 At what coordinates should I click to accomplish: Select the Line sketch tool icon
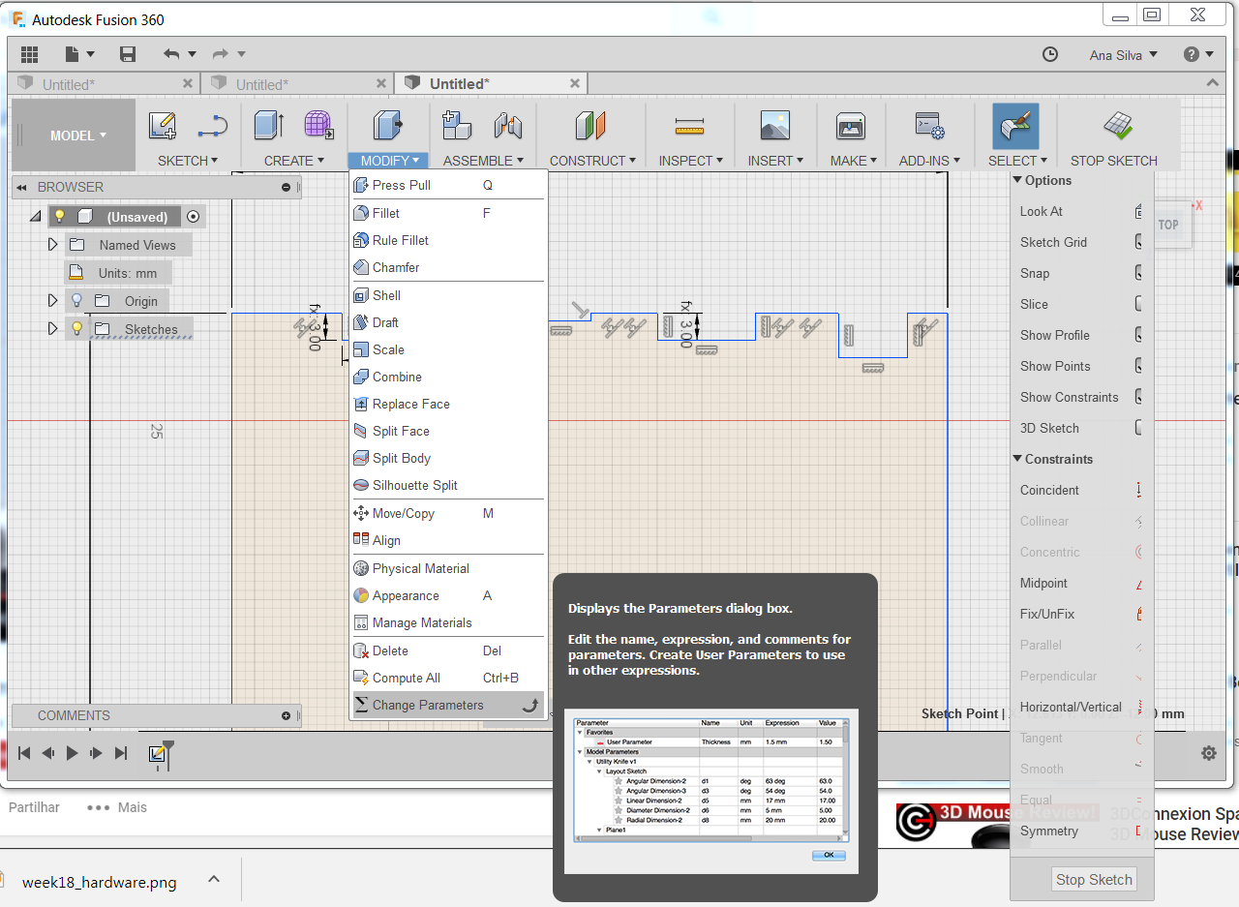tap(212, 126)
